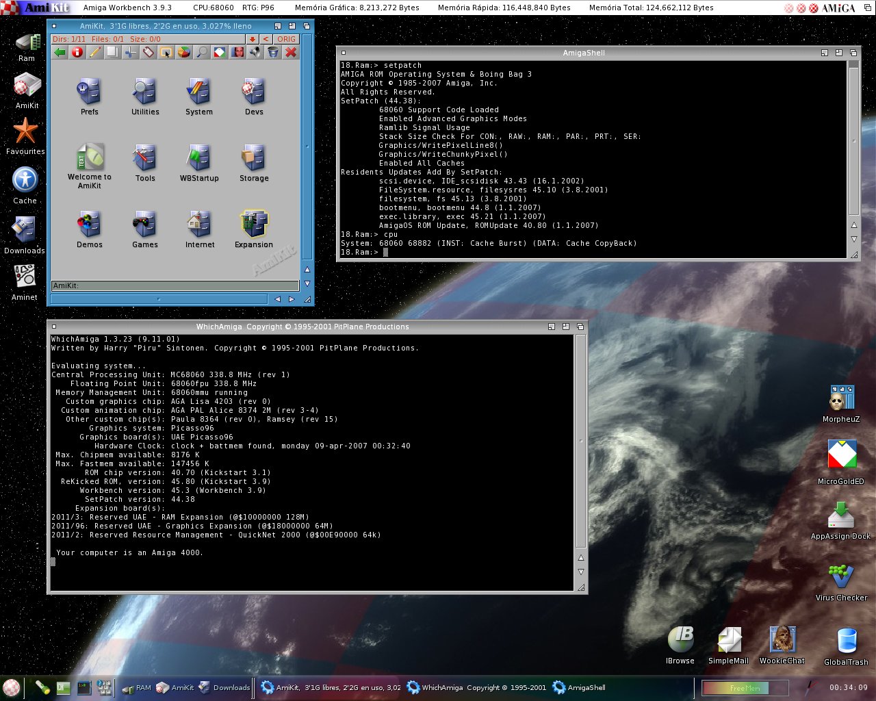Click the AmiKit: path field
This screenshot has width=876, height=701.
click(175, 285)
